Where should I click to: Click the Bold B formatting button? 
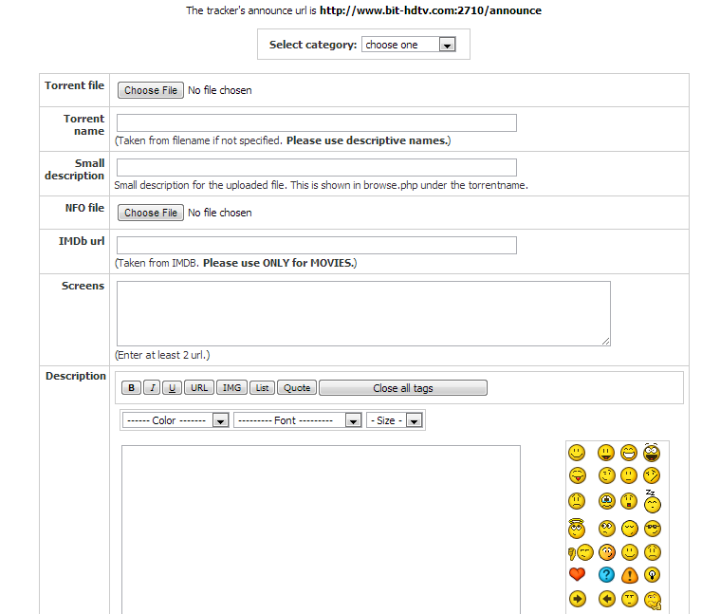tap(131, 387)
